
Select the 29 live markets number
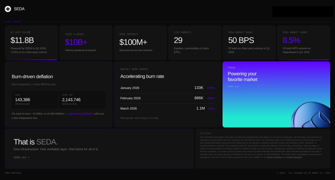(178, 40)
